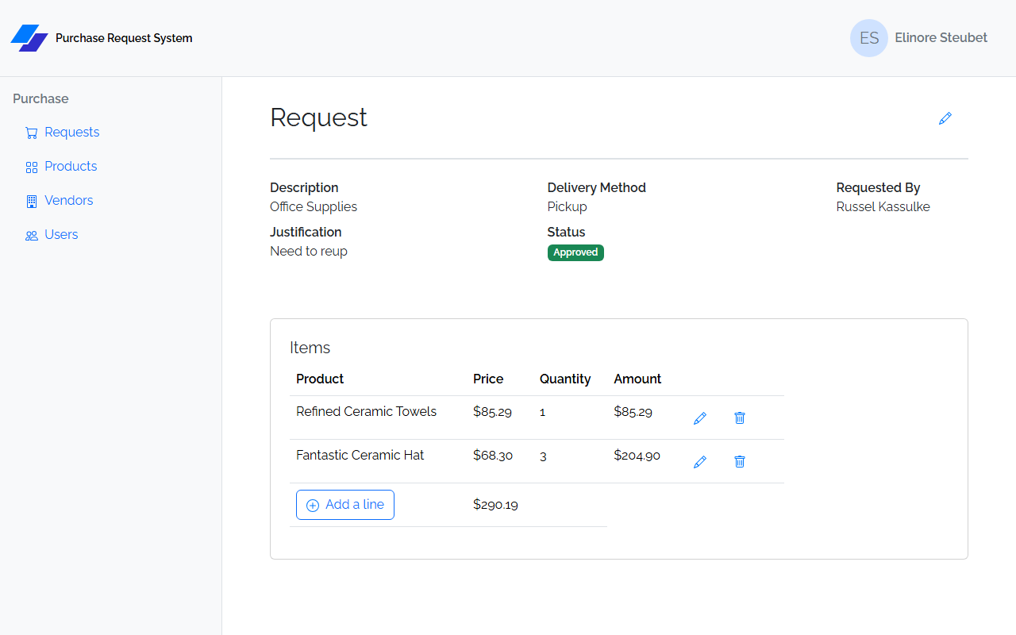Click the Vendors building icon

click(x=32, y=201)
